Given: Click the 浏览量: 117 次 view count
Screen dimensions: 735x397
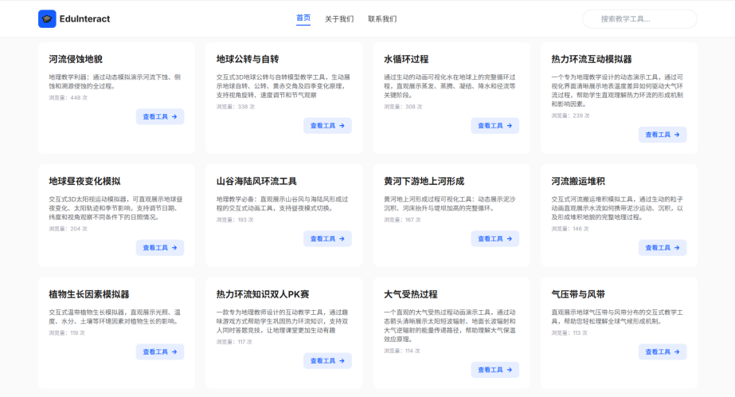Looking at the screenshot, I should pos(234,342).
